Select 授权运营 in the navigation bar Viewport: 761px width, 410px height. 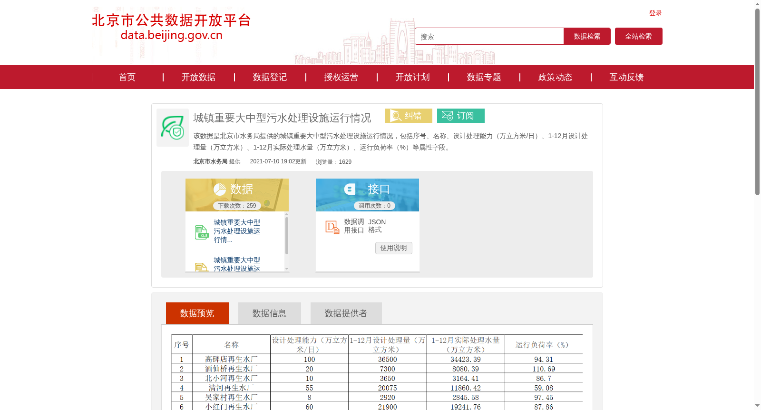[341, 77]
